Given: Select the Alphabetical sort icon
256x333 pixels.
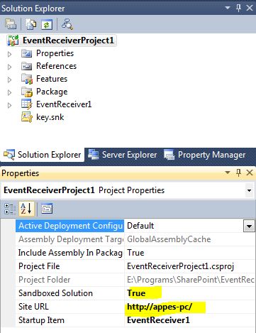Looking at the screenshot, I should [x=26, y=209].
